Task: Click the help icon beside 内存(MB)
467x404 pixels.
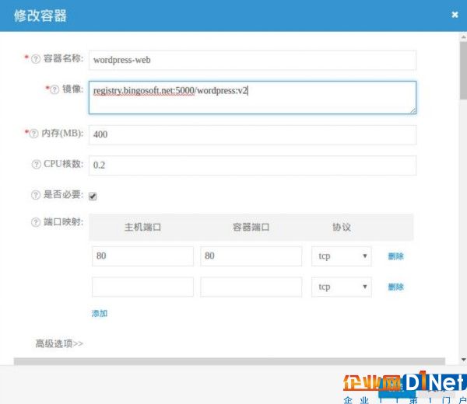Action: point(34,134)
